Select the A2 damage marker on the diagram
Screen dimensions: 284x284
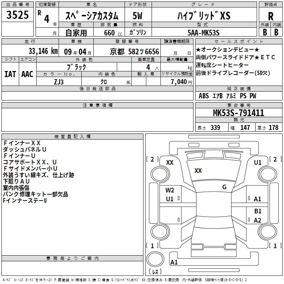point(258,220)
